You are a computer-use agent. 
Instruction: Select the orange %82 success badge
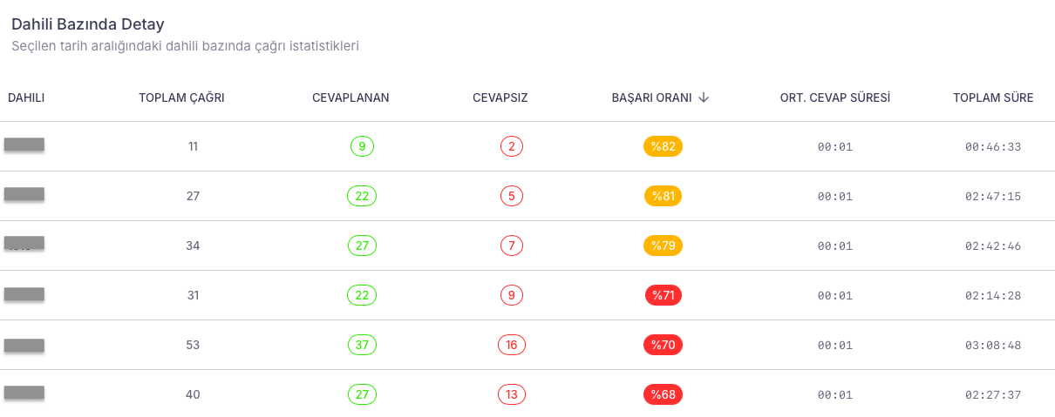click(663, 146)
